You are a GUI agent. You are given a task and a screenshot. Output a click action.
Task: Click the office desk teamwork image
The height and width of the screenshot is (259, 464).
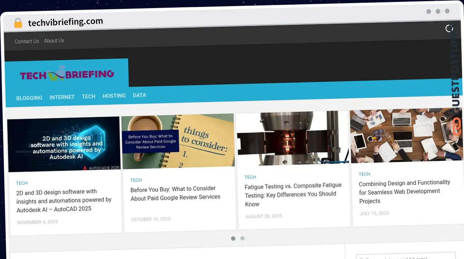(406, 135)
